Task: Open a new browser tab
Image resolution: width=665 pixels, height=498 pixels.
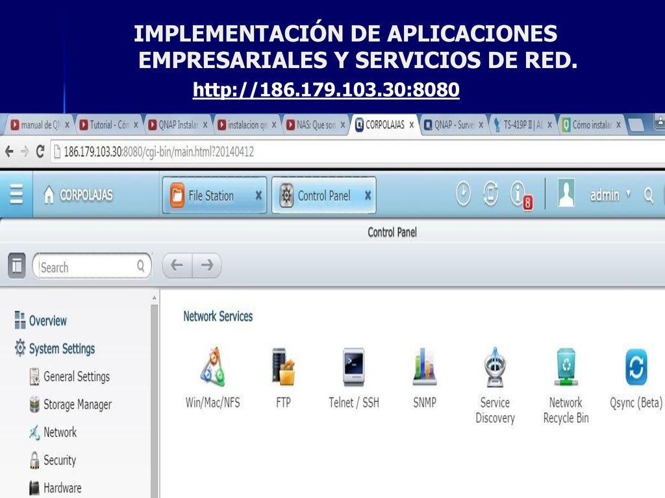Action: click(x=635, y=124)
